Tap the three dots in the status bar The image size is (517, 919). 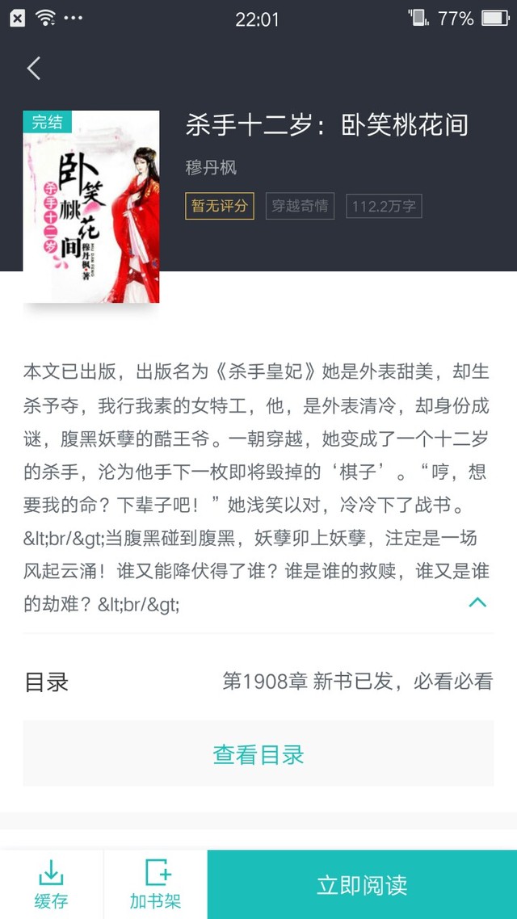tap(74, 18)
